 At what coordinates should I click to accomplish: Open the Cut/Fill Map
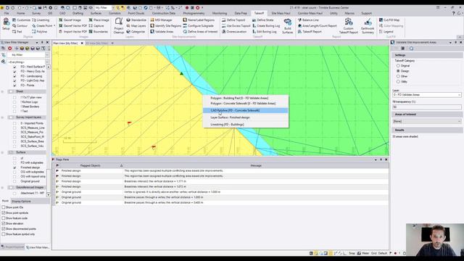tap(389, 20)
